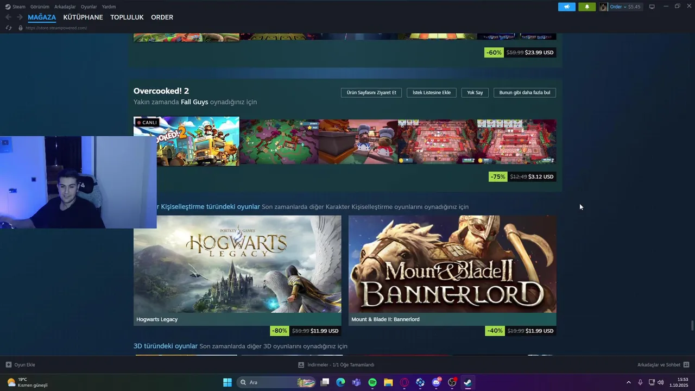Viewport: 695px width, 391px height.
Task: Expand the Order account dropdown
Action: pos(625,7)
